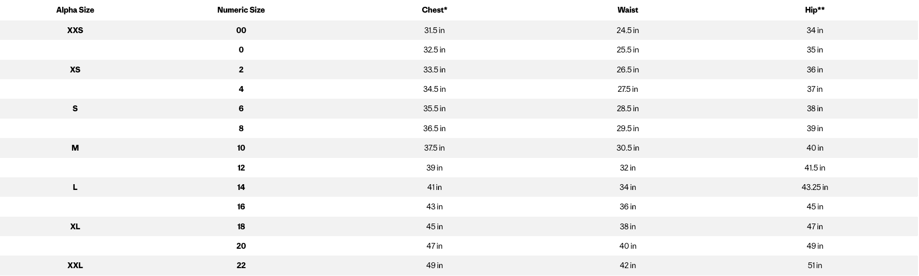919x276 pixels.
Task: Click the 41.5 in hip value
Action: click(814, 168)
